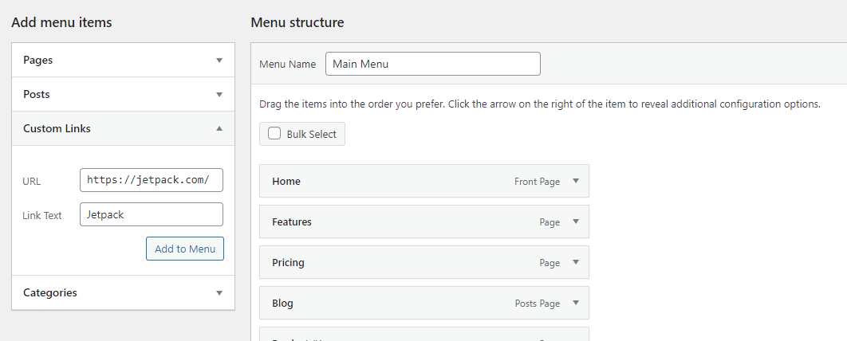Image resolution: width=847 pixels, height=341 pixels.
Task: Select the Custom Links section header
Action: click(123, 128)
